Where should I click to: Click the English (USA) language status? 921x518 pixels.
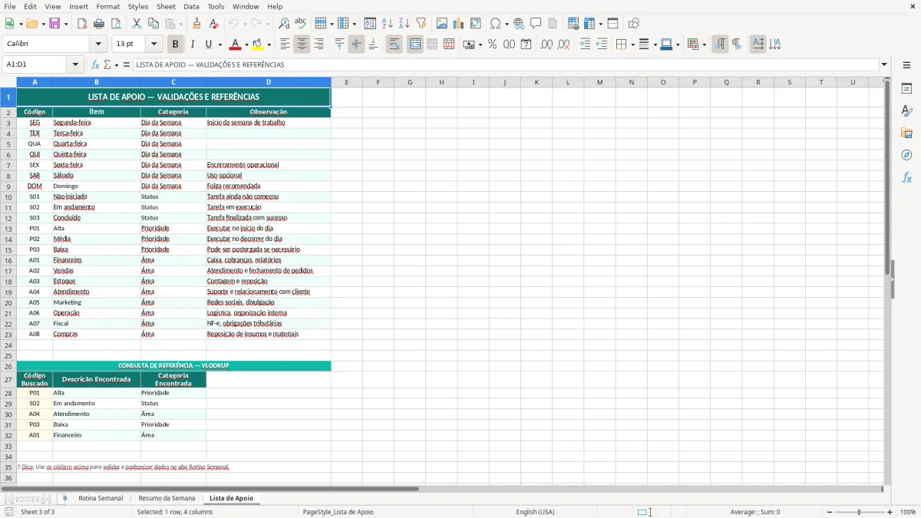(x=535, y=512)
